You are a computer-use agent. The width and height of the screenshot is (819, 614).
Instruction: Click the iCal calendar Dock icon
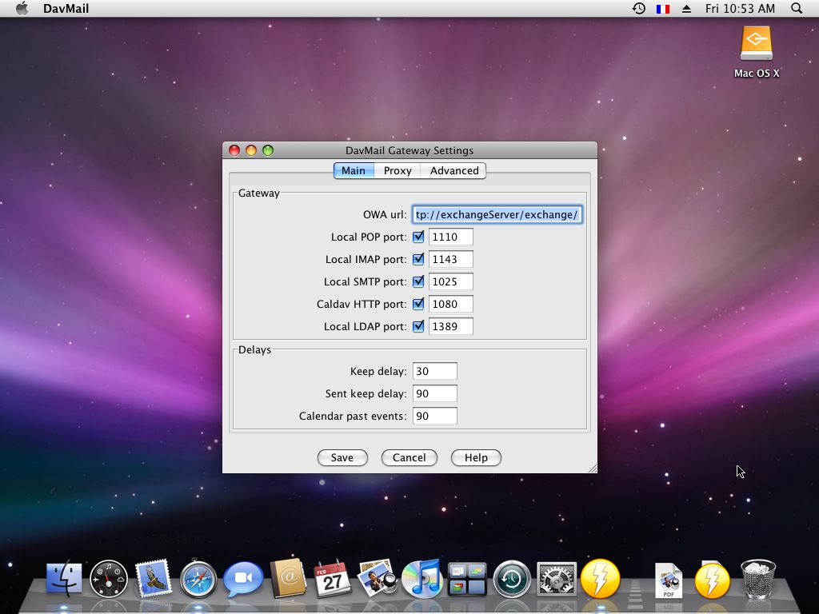pos(333,578)
